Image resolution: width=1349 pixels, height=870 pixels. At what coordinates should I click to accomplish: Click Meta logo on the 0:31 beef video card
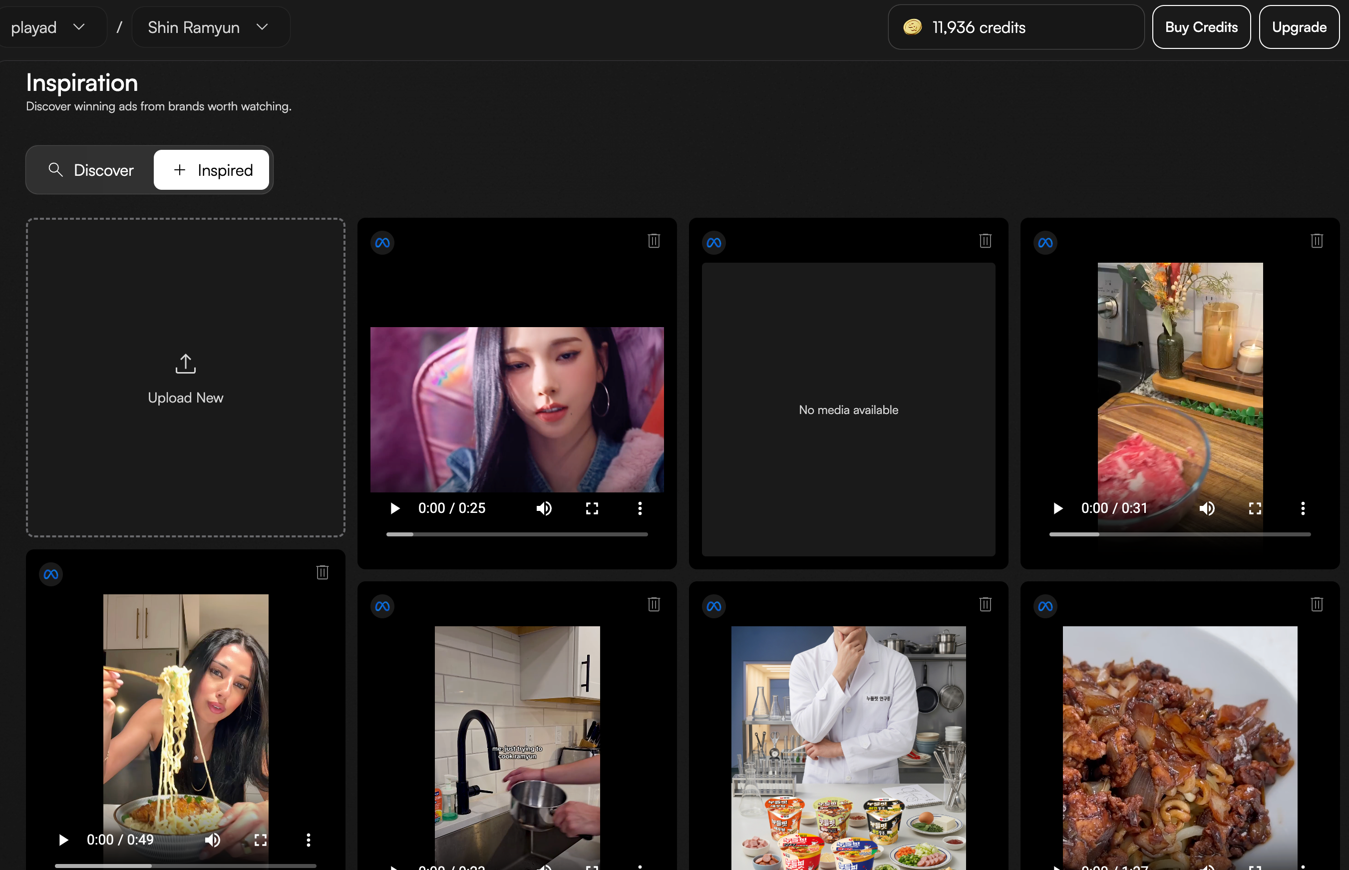(x=1045, y=243)
